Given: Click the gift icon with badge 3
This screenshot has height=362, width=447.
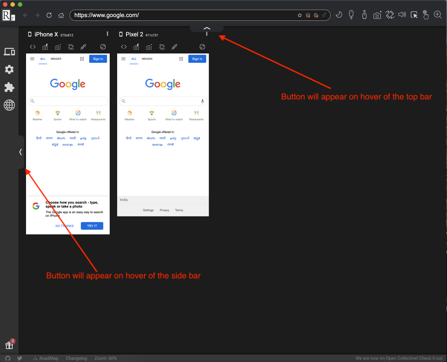Looking at the screenshot, I should 9,345.
